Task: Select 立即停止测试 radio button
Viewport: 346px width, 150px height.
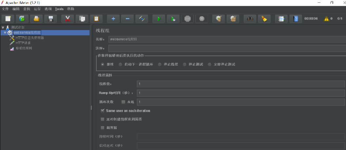Action: (x=210, y=64)
